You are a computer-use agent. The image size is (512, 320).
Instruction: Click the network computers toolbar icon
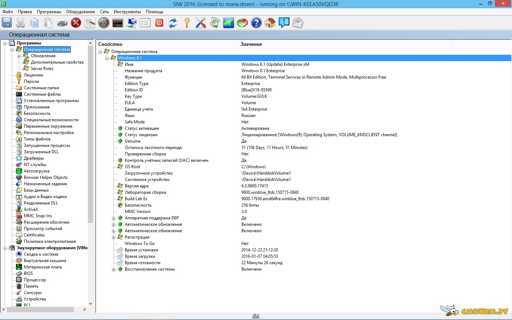[x=132, y=23]
